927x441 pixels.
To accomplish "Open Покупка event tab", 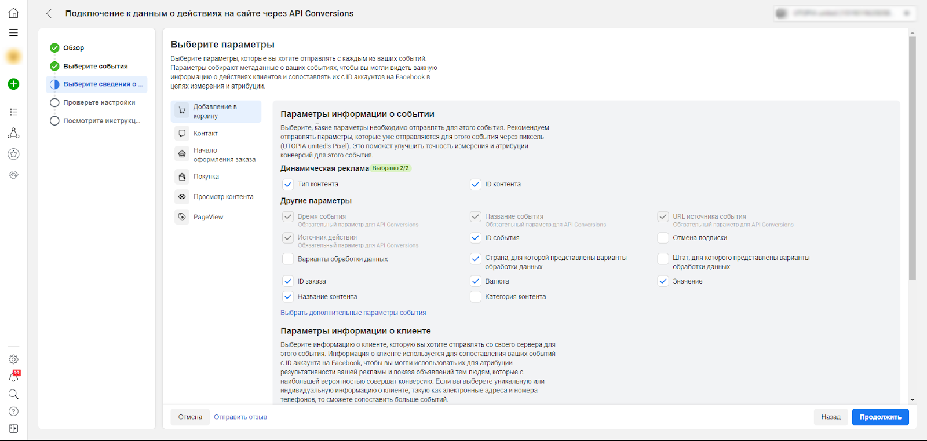I will coord(216,177).
